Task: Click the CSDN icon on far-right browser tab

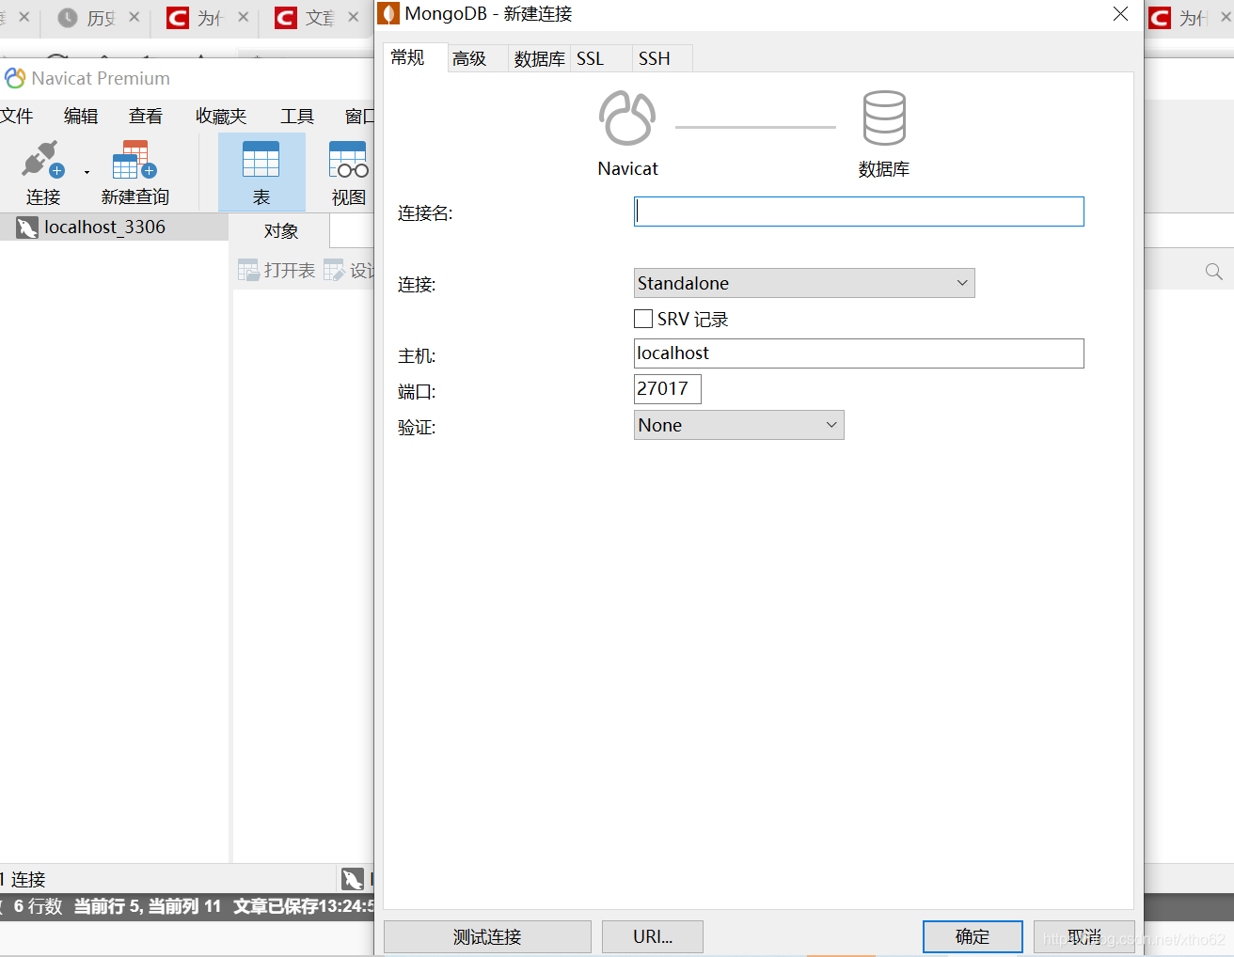Action: [1160, 18]
